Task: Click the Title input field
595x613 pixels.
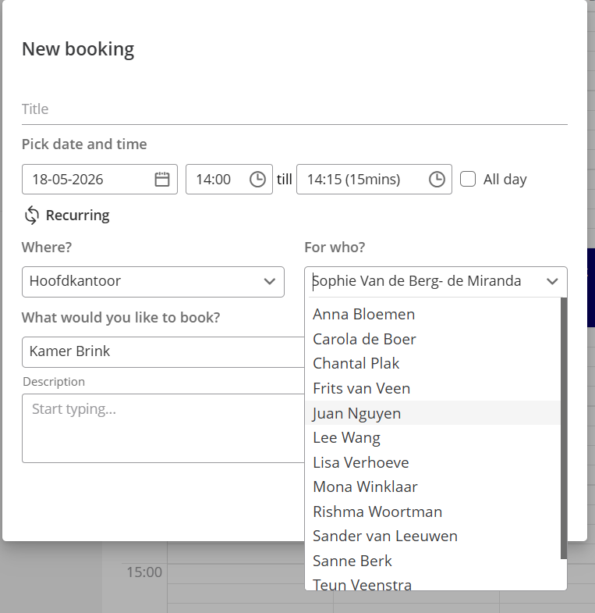Action: [x=294, y=109]
